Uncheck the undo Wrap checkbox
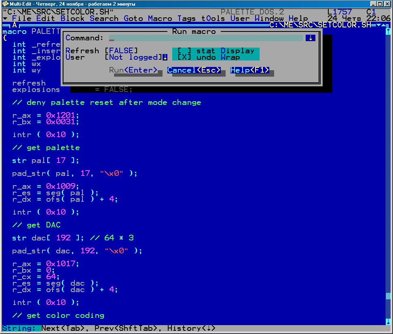393x334 pixels. [184, 57]
